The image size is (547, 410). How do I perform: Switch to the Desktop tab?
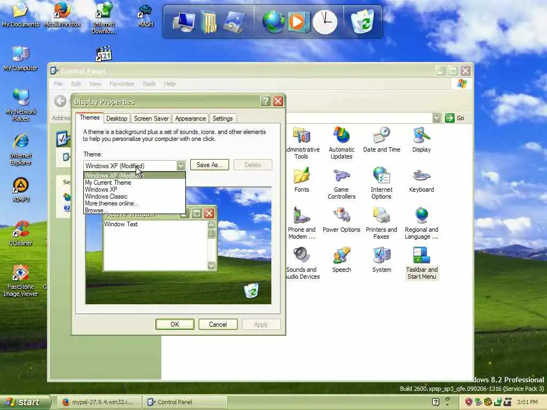116,119
